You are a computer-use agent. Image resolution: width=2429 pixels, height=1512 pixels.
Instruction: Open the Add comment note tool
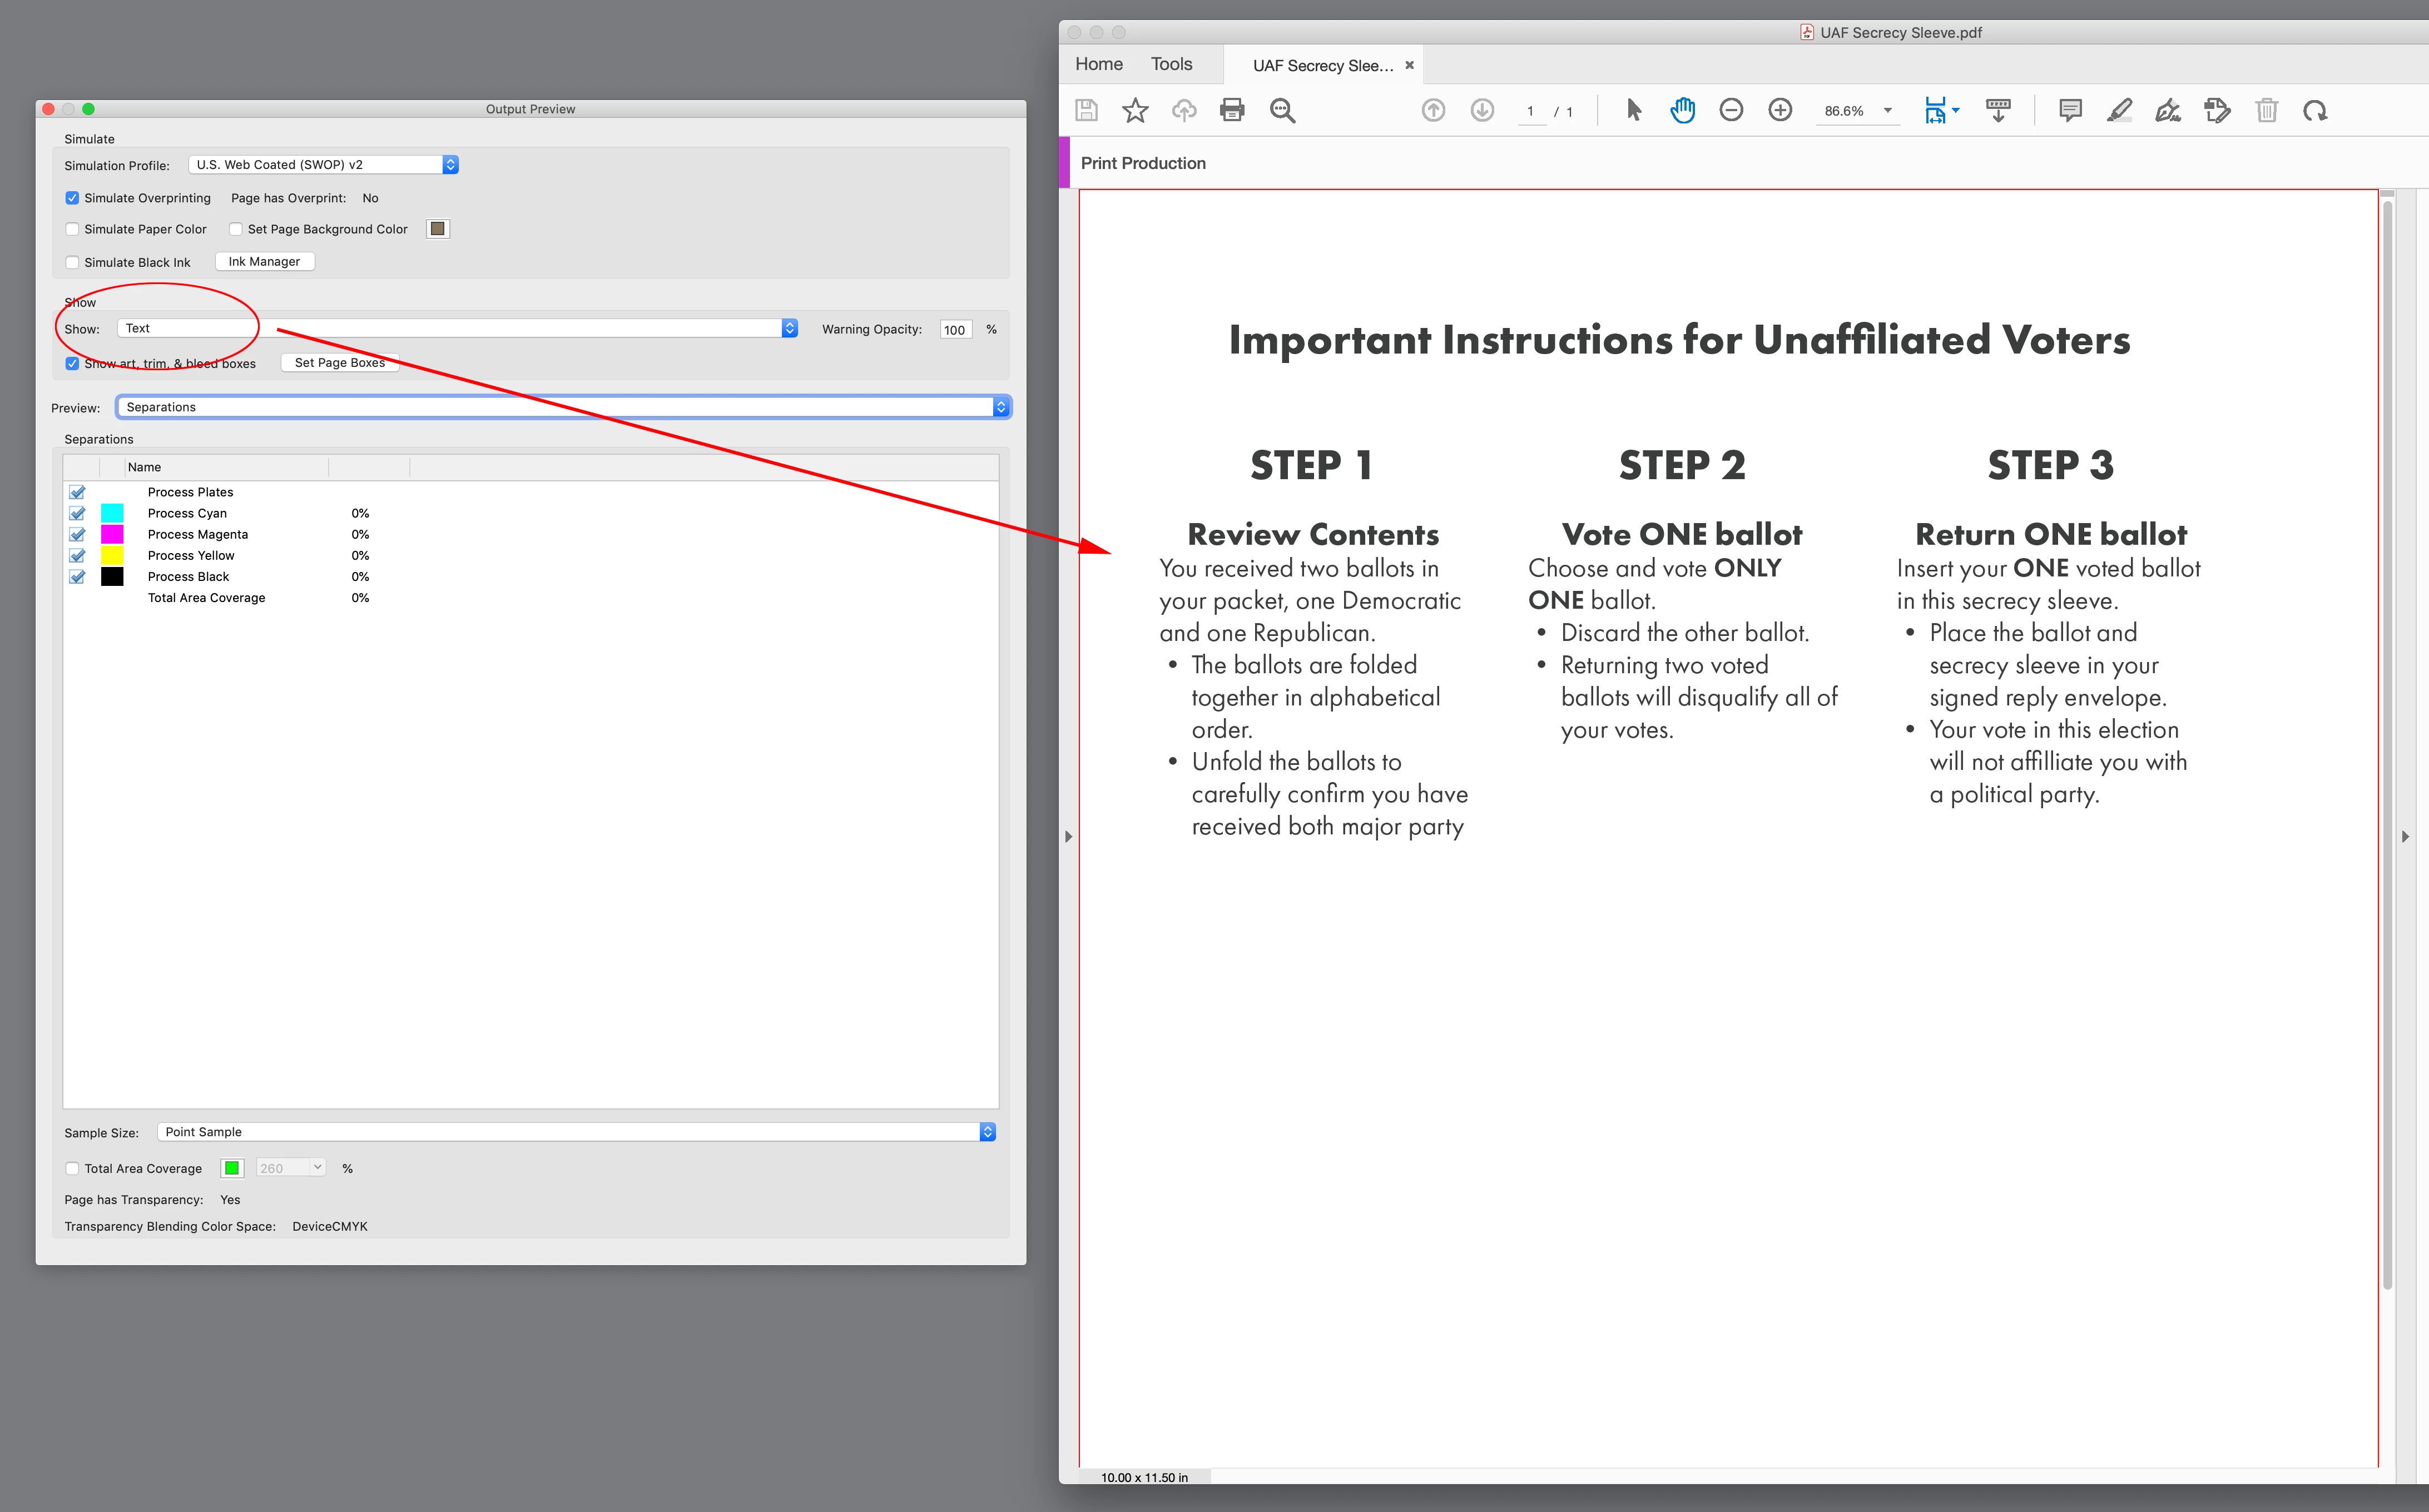[2070, 110]
